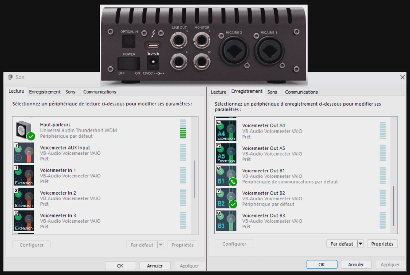Close the Son dialog window
Screen dimensions: 410x275
point(402,77)
